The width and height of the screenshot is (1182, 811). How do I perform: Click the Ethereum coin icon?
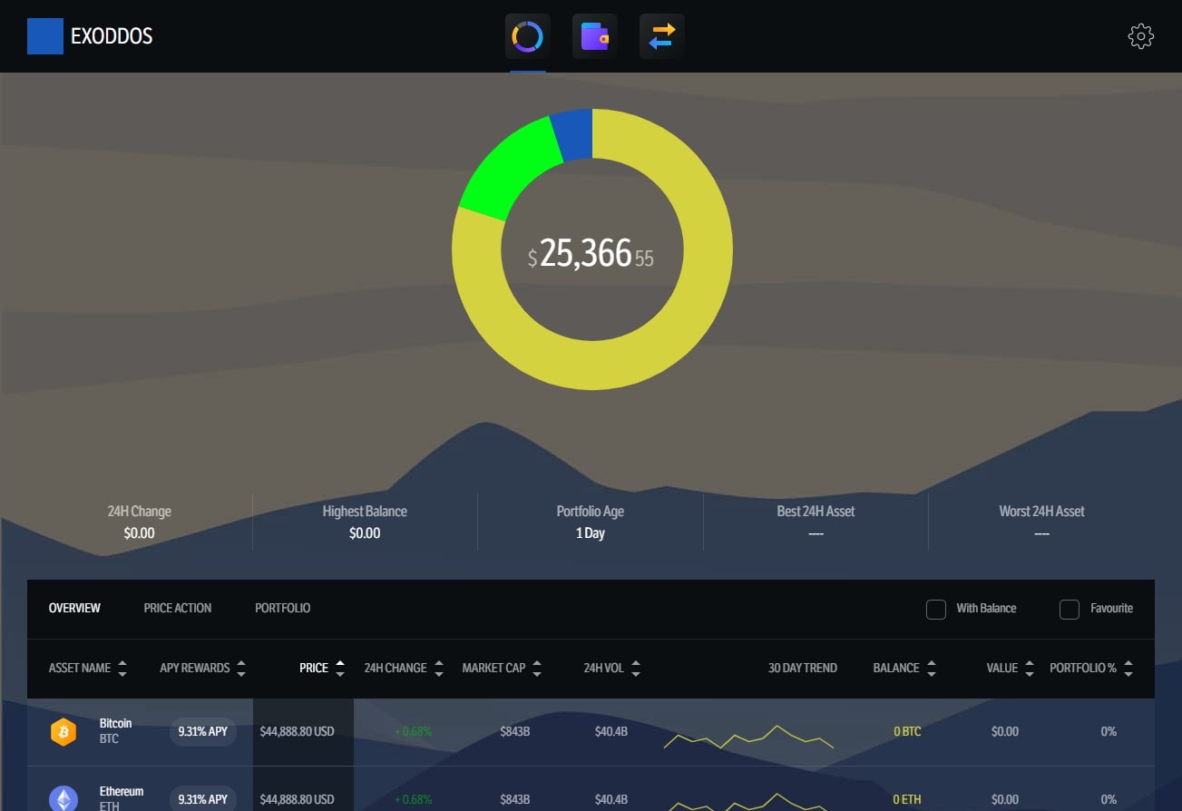tap(63, 798)
